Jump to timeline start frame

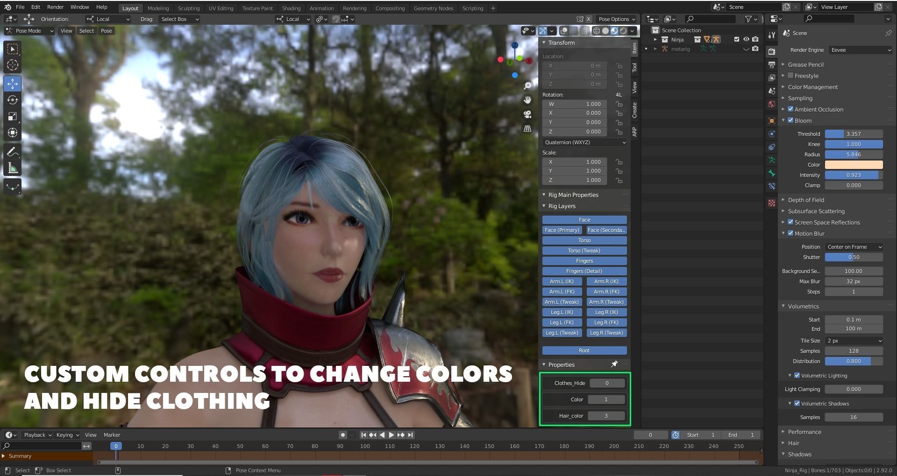point(363,435)
